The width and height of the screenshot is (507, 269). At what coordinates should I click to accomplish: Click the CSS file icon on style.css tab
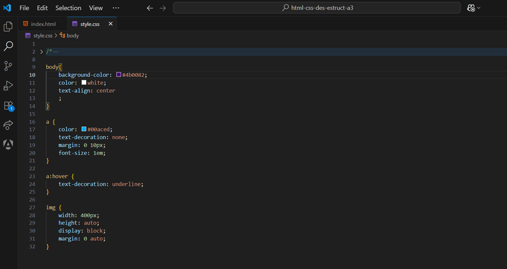click(x=75, y=24)
